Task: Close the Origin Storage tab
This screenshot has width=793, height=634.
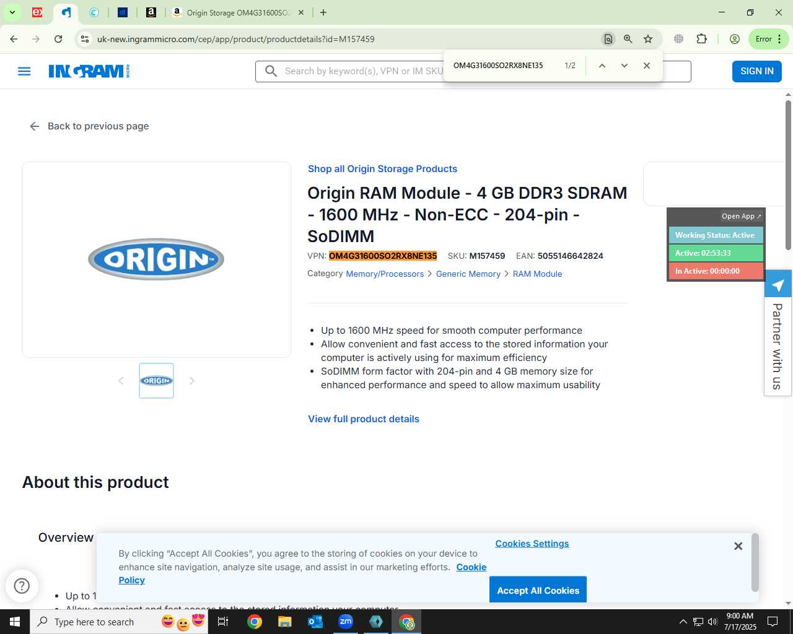Action: coord(301,12)
